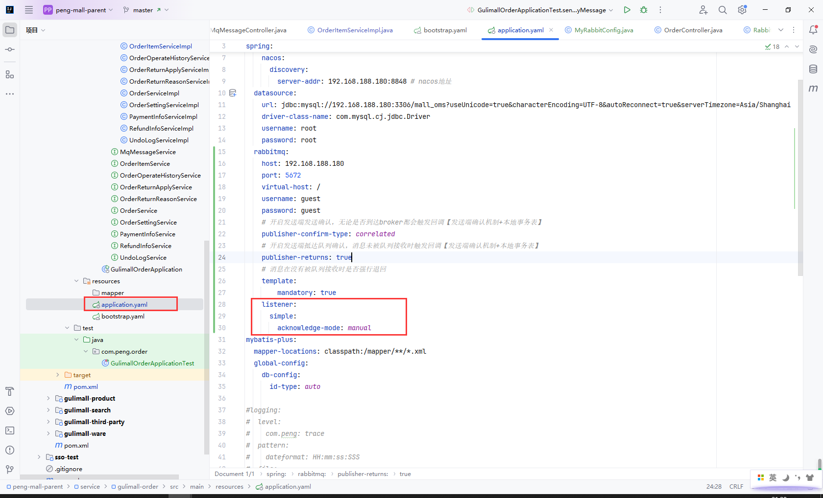Open the Build hammer tool window

point(10,391)
